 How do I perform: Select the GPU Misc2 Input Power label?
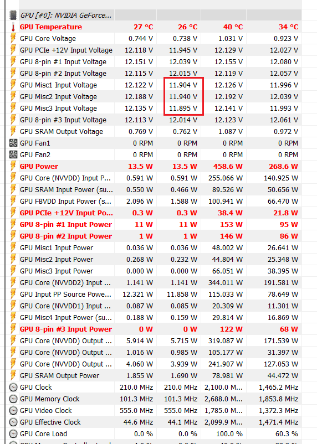(57, 260)
